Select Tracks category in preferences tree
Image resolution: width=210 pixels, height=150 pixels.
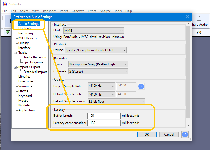23,53
